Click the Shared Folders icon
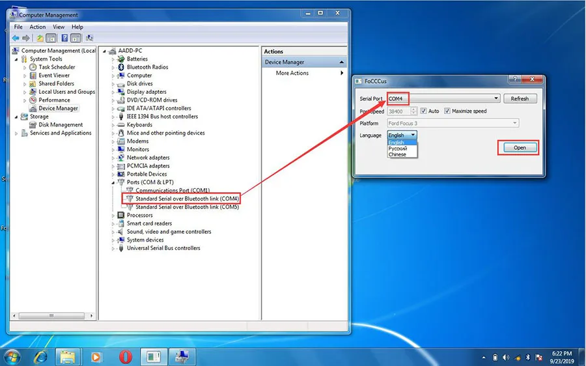 [33, 83]
